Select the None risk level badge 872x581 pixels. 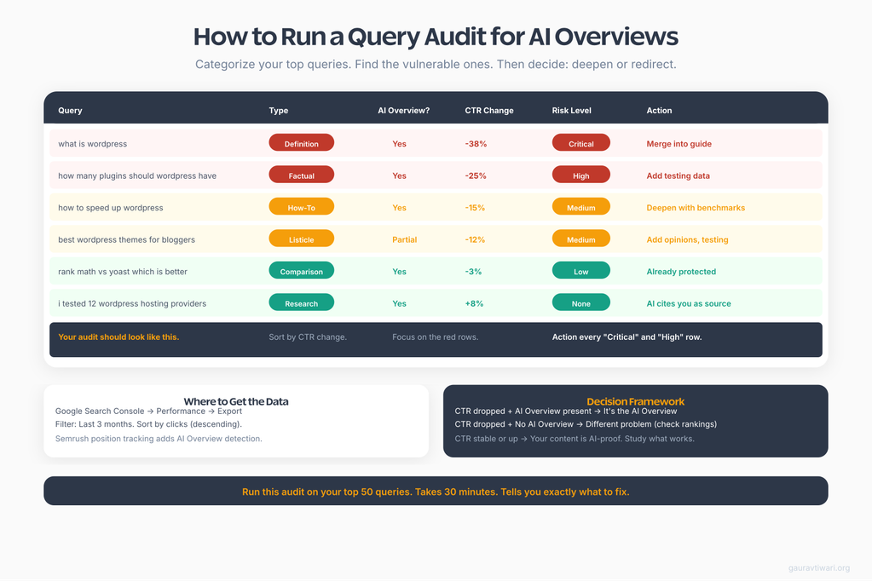point(580,303)
